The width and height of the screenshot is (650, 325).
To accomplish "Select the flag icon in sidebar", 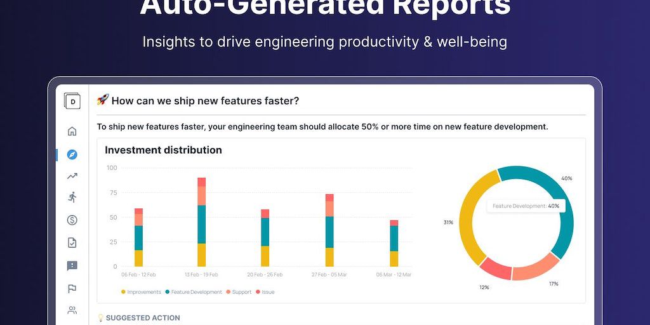I will 72,288.
